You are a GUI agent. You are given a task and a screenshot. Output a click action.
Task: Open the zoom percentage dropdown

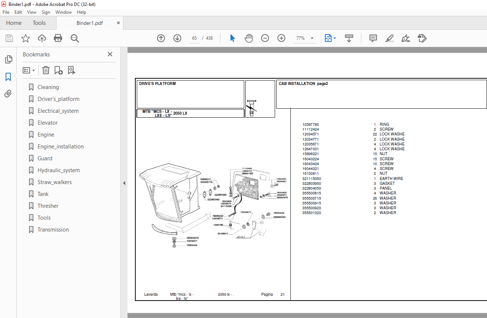312,38
